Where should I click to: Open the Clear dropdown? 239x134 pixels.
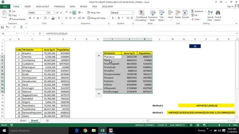pos(196,19)
